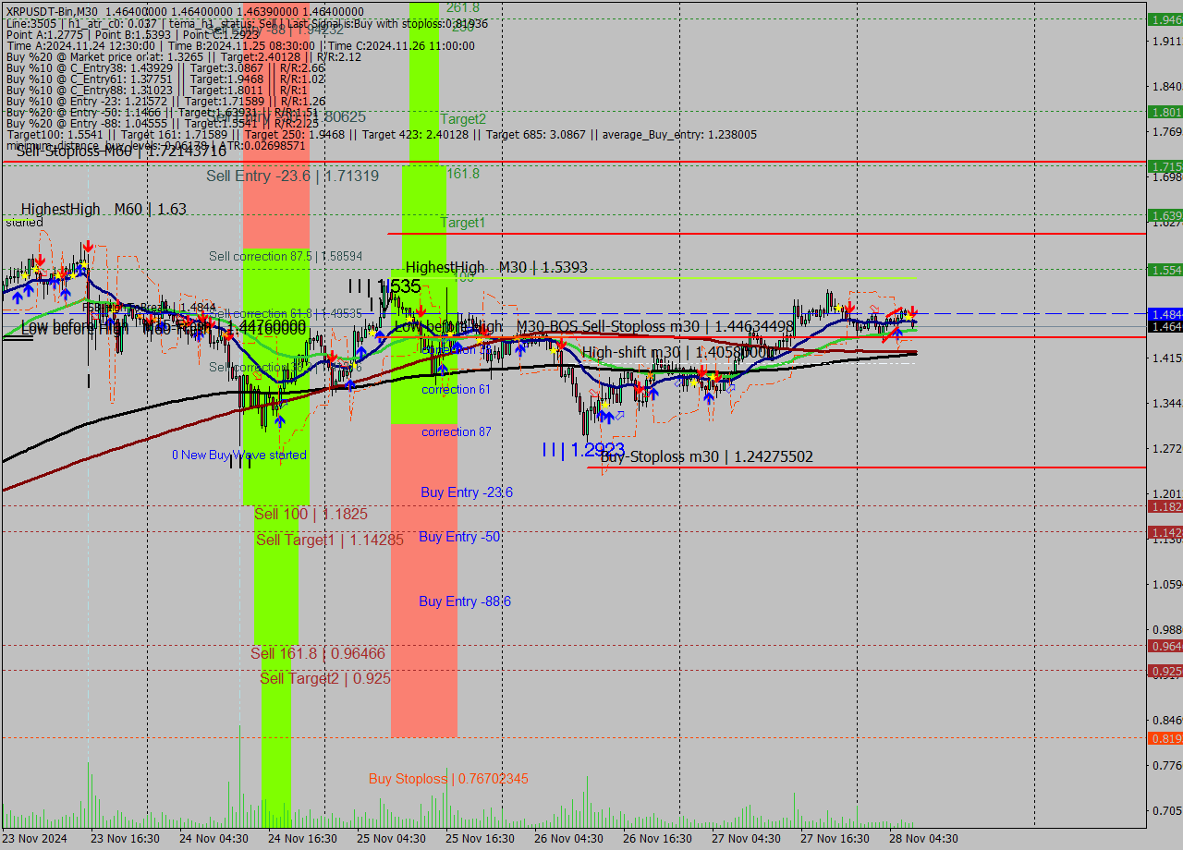Select the 1.801 green price tag

(x=1165, y=112)
